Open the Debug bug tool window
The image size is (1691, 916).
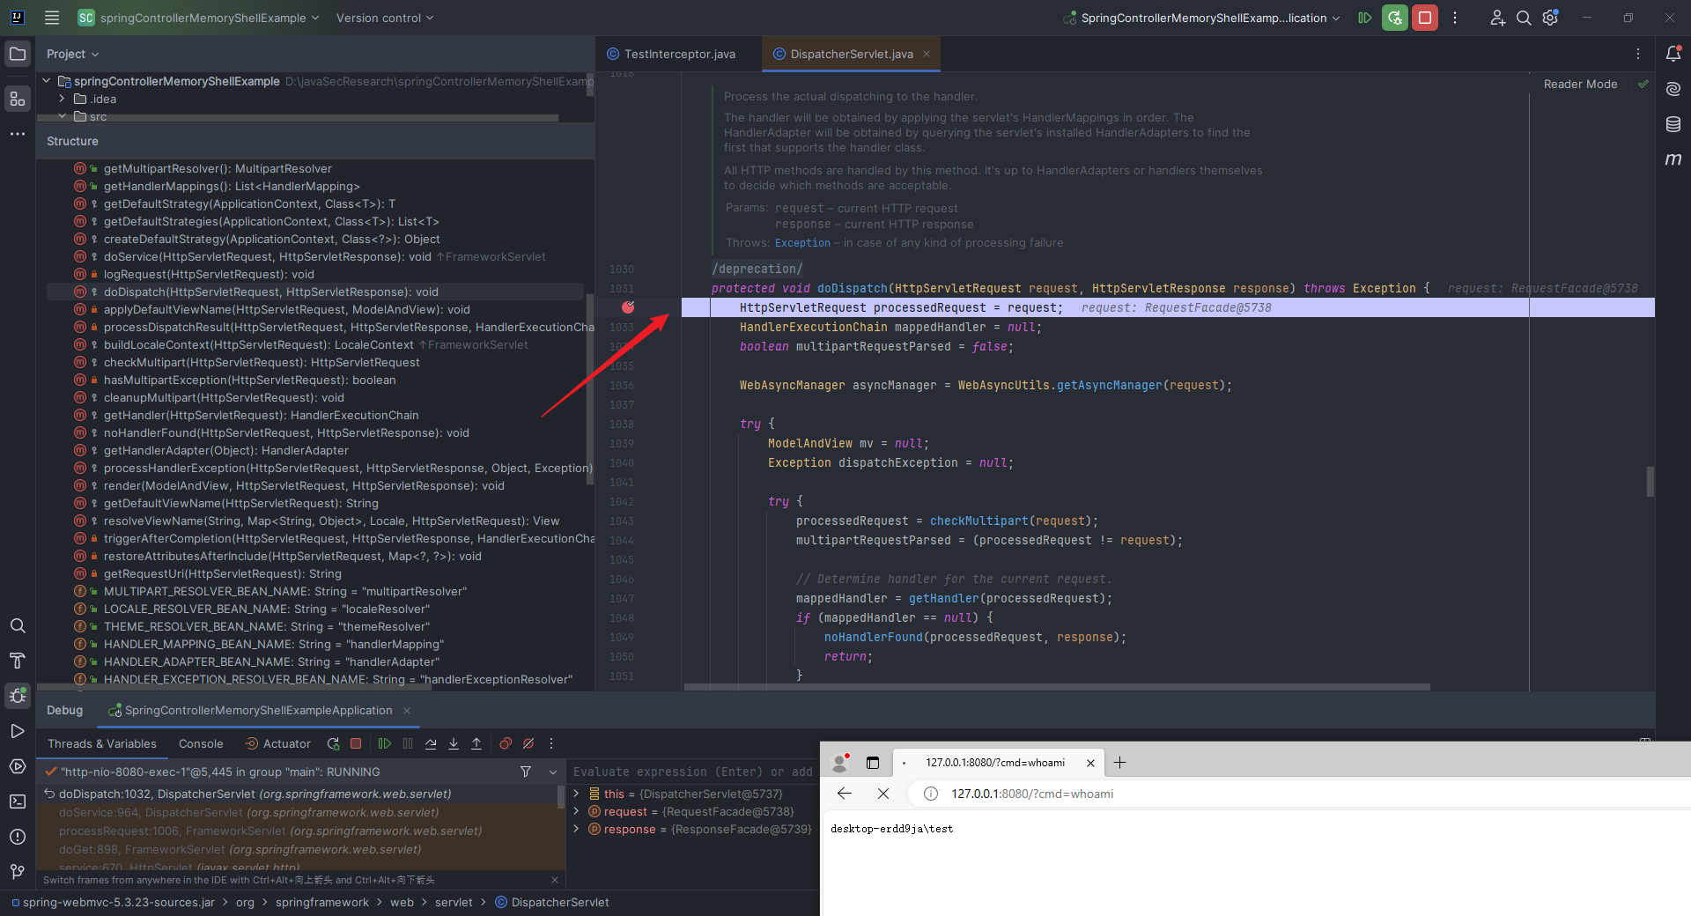pyautogui.click(x=18, y=696)
